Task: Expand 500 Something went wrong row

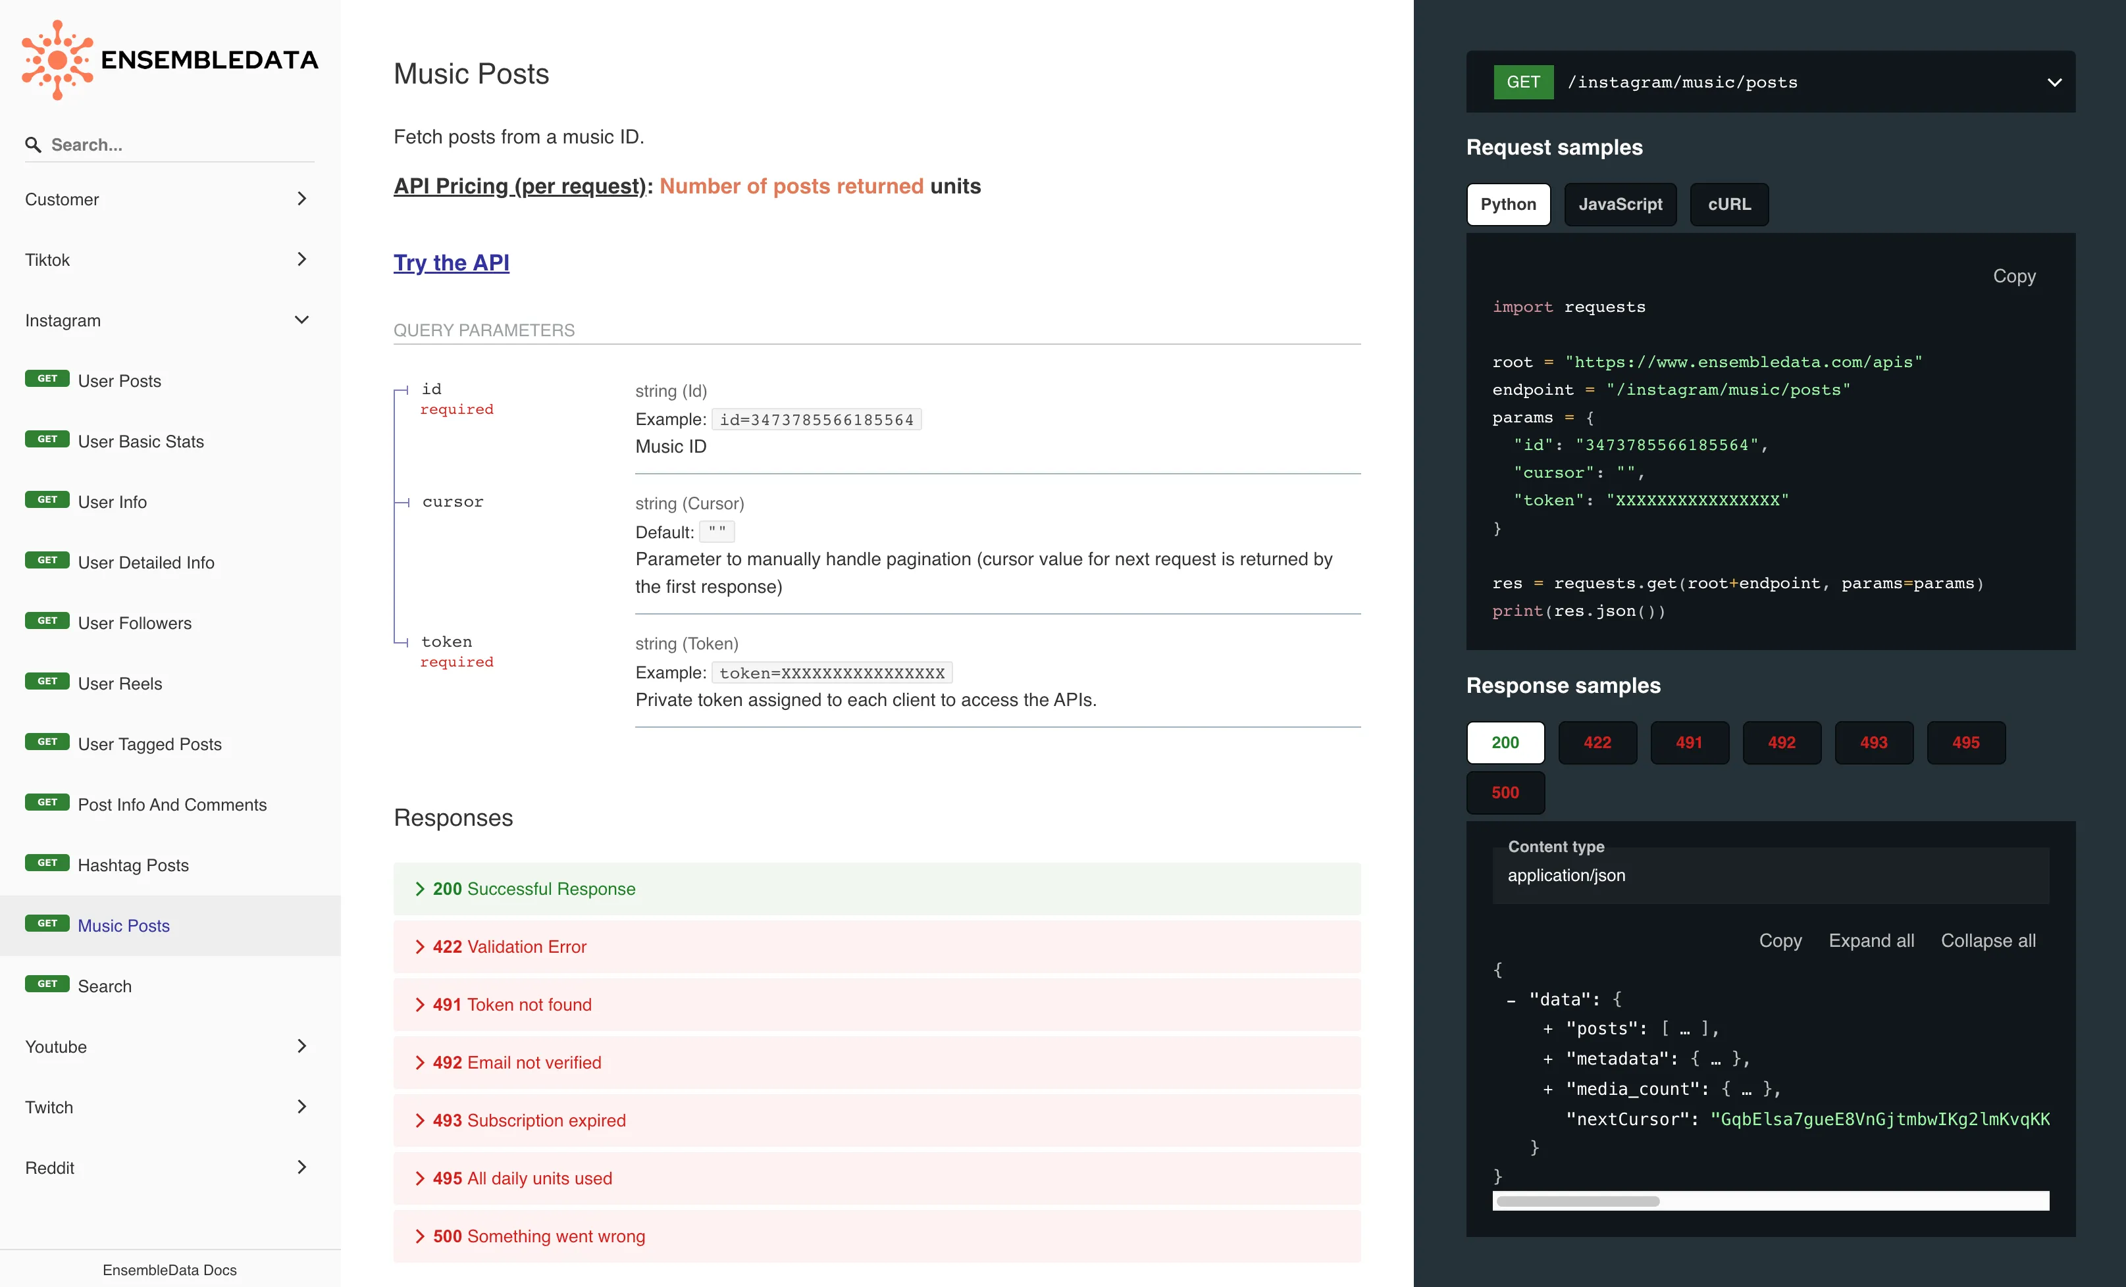Action: pyautogui.click(x=877, y=1236)
